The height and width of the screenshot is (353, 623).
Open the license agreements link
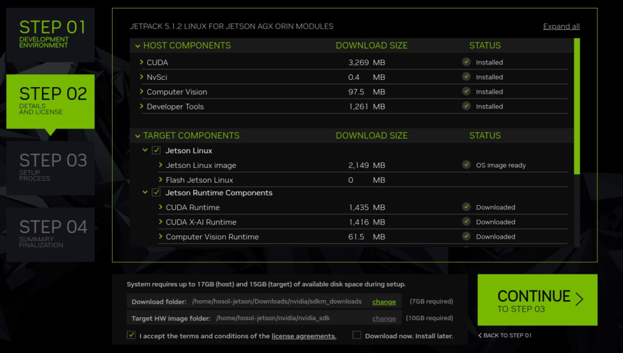coord(304,336)
